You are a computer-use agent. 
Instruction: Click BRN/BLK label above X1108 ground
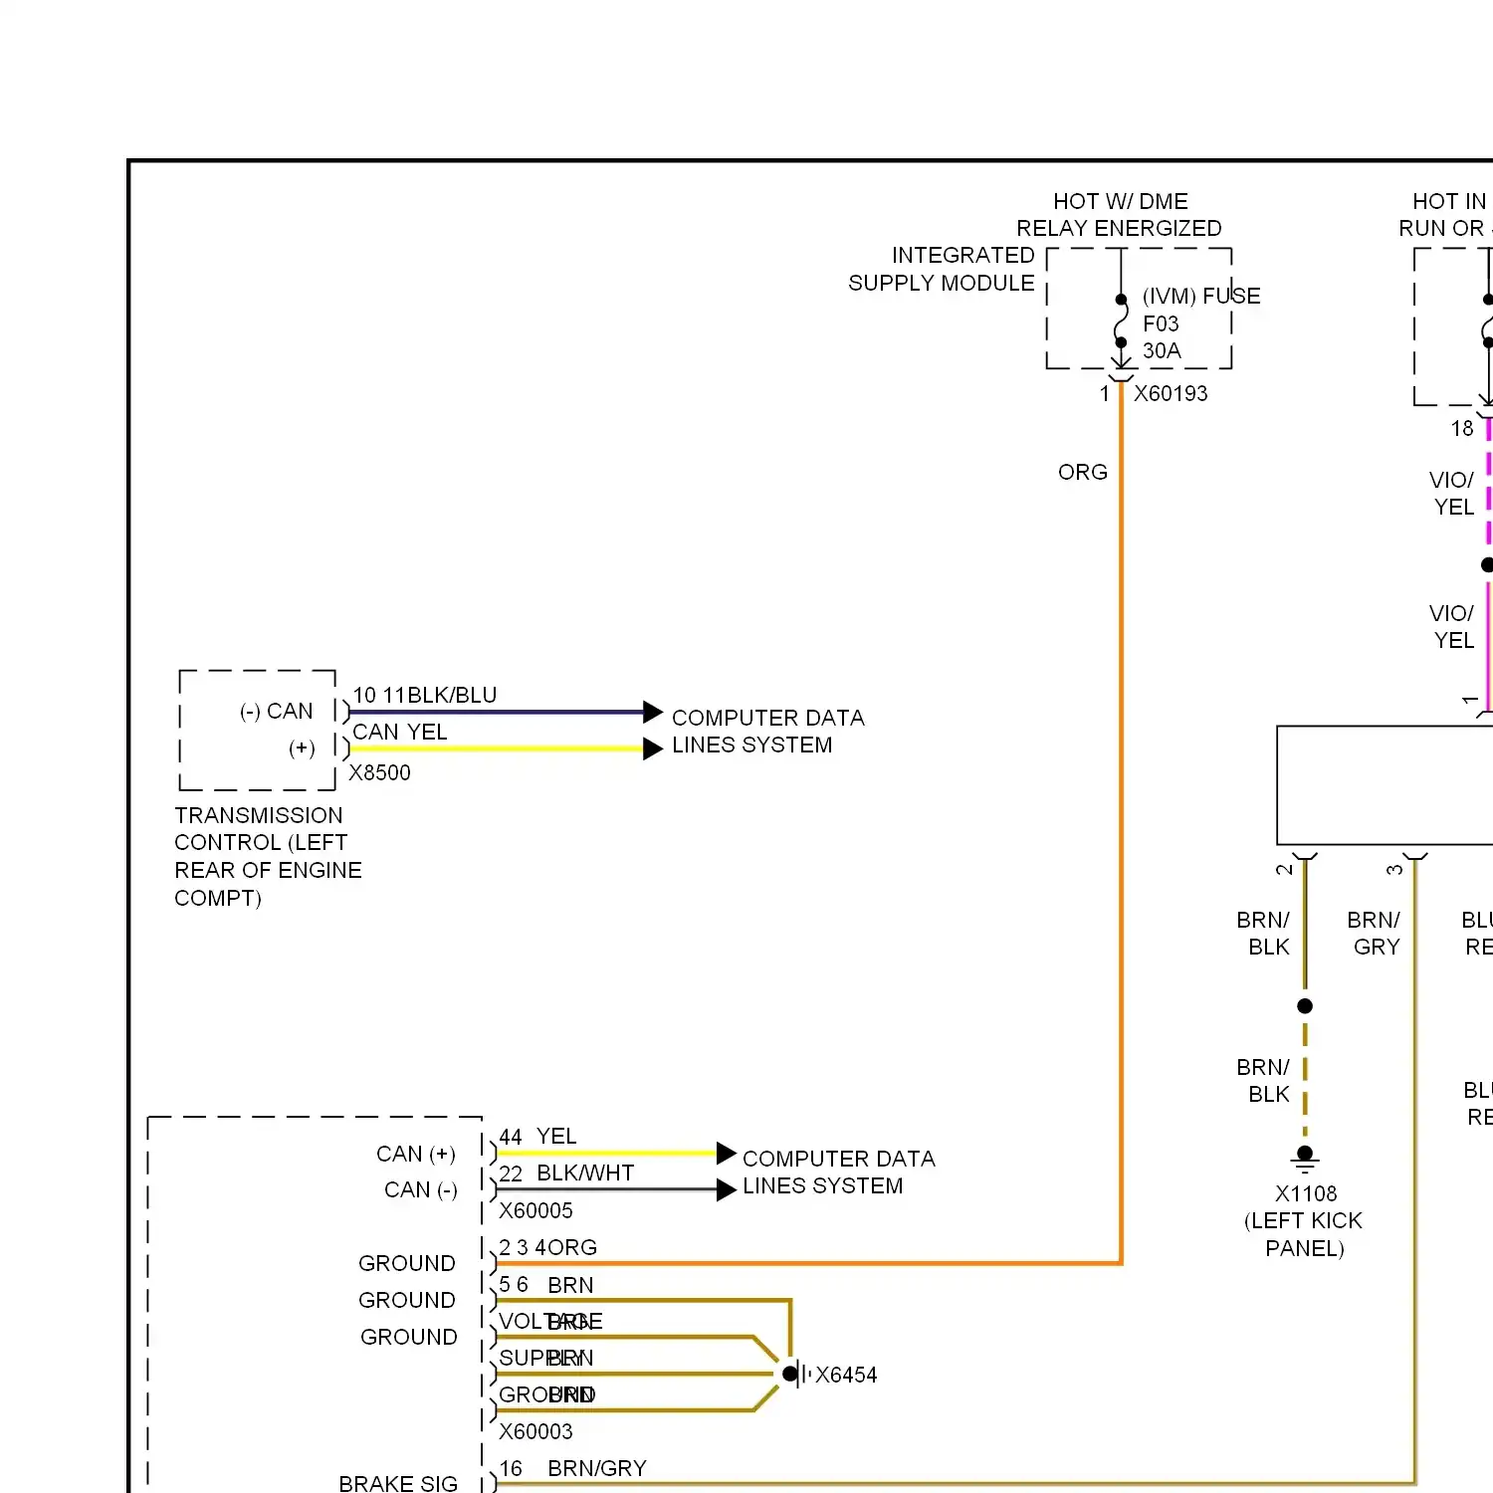pos(1264,1080)
